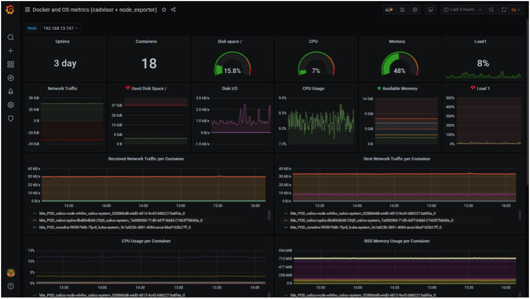Share the dashboard via share icon
This screenshot has height=299, width=530.
[x=173, y=10]
